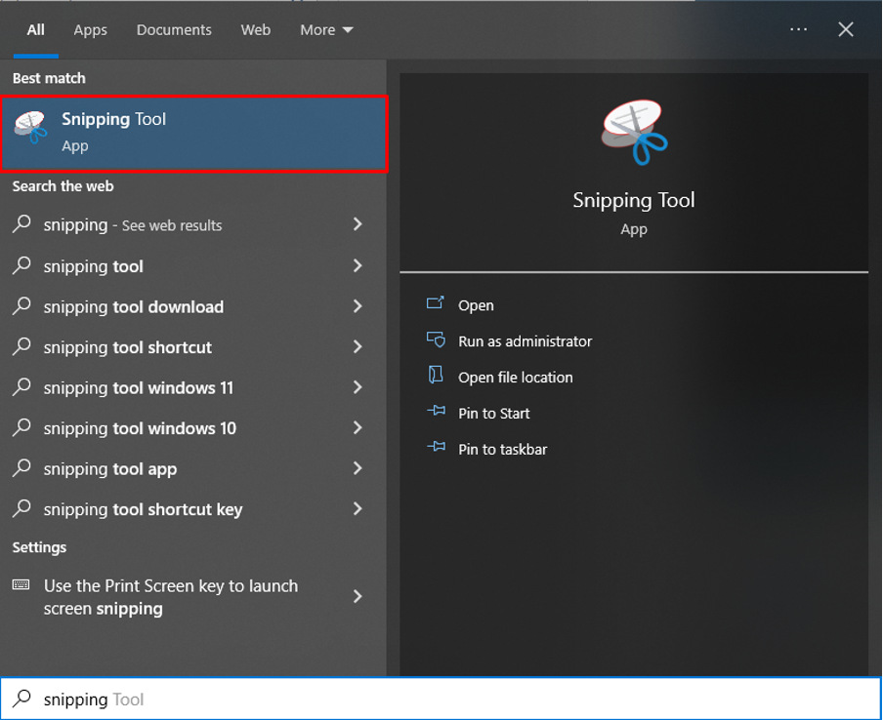The height and width of the screenshot is (720, 883).
Task: Switch to the Documents tab
Action: [x=174, y=30]
